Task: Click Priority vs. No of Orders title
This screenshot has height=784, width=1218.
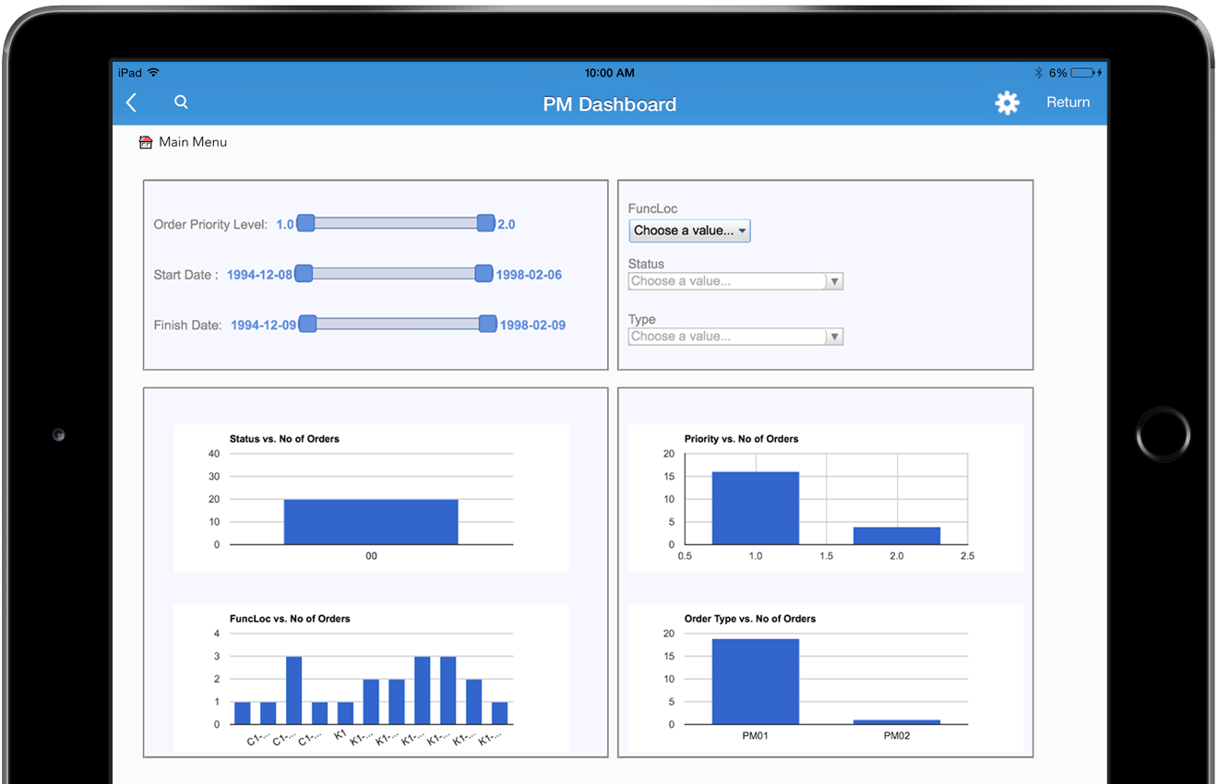Action: tap(742, 439)
